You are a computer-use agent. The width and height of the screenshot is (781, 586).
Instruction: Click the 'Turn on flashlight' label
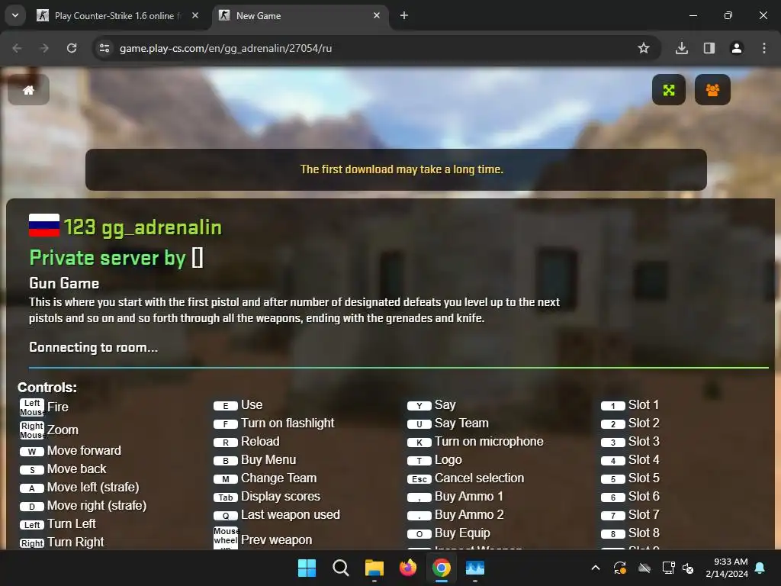288,423
